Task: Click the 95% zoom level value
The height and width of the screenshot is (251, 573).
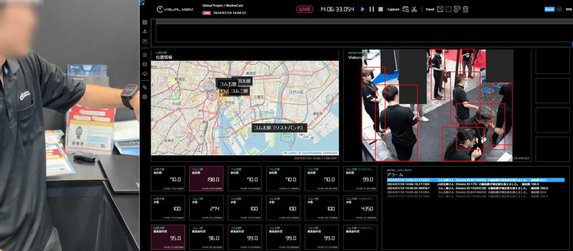Action: point(568,9)
